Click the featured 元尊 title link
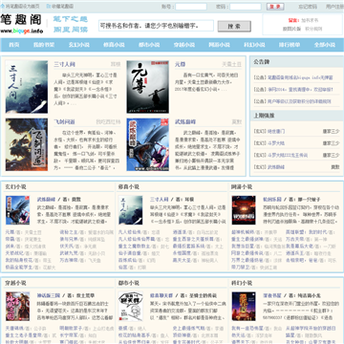 coord(180,64)
